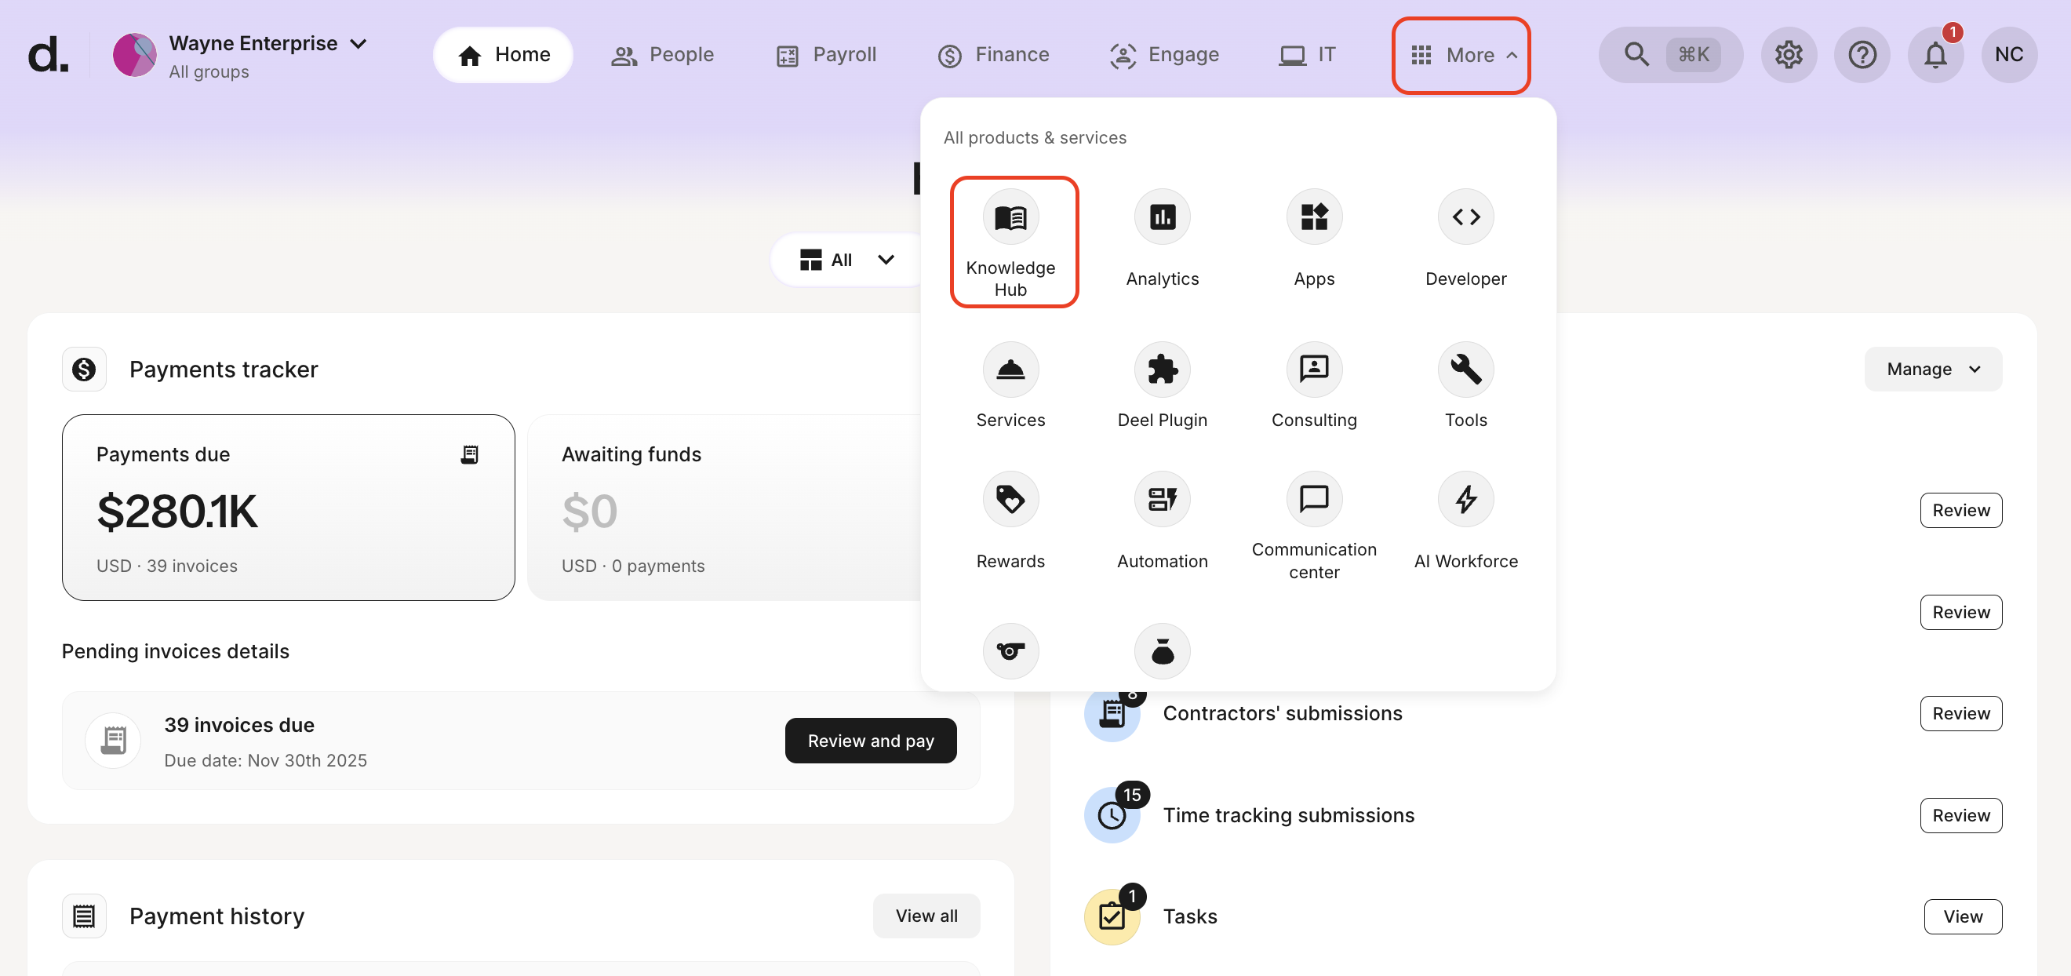Open the AI Workforce icon
2071x976 pixels.
tap(1465, 519)
